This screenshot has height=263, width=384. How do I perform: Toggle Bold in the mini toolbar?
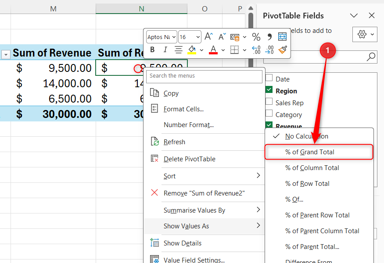[x=152, y=50]
